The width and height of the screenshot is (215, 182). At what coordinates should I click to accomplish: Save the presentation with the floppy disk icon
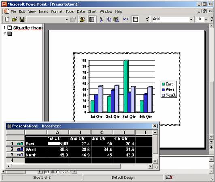[22, 19]
